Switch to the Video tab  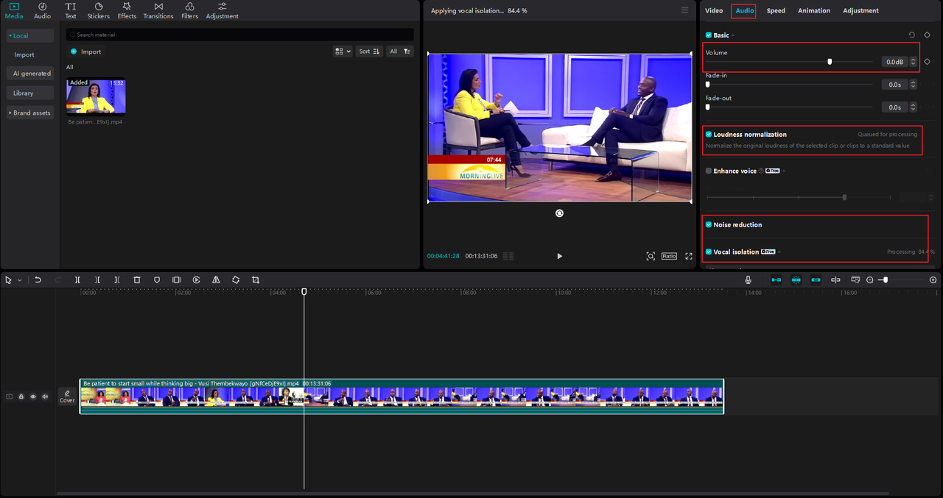[x=714, y=10]
